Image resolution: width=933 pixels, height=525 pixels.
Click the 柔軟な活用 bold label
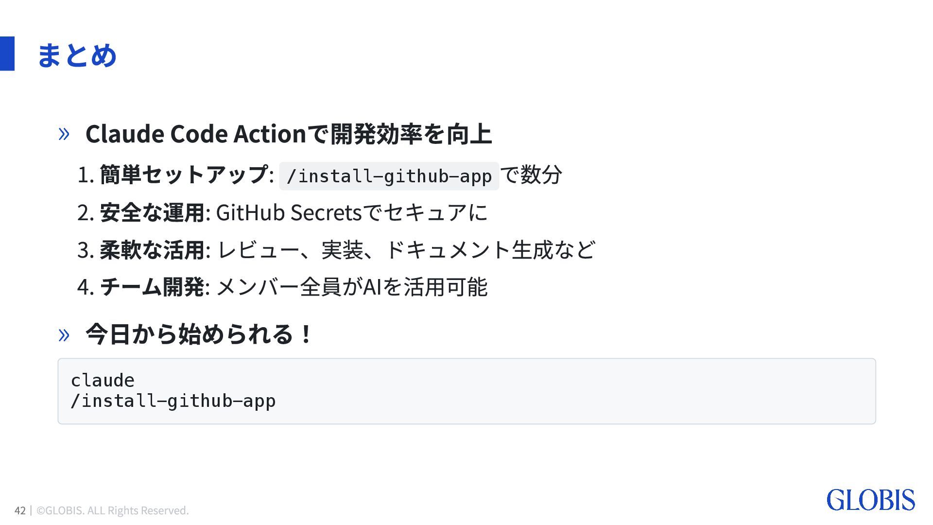click(x=152, y=250)
